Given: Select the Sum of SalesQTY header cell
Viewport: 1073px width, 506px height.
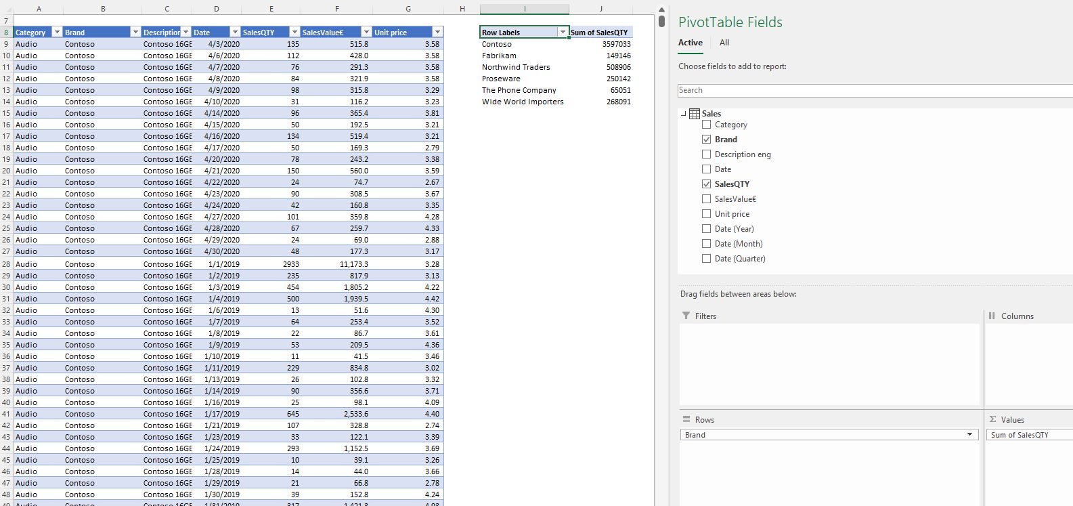Looking at the screenshot, I should tap(601, 33).
